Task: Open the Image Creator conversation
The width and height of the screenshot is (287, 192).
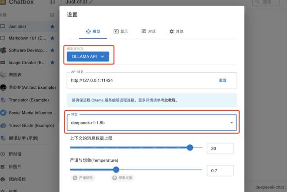Action: click(29, 62)
